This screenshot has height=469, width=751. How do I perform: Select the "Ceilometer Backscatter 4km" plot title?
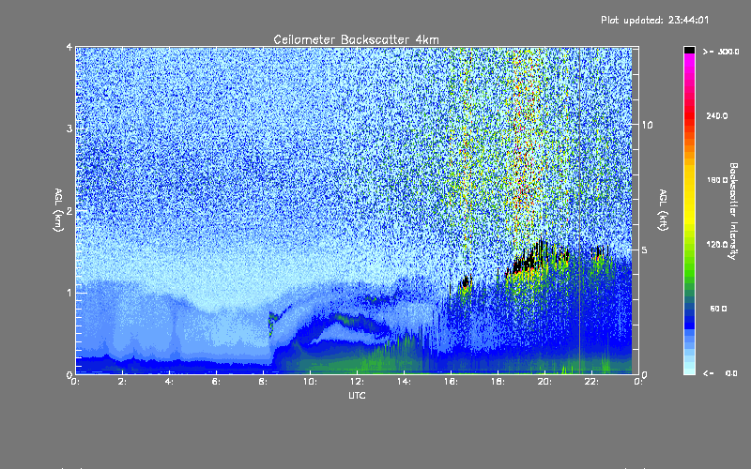[356, 39]
